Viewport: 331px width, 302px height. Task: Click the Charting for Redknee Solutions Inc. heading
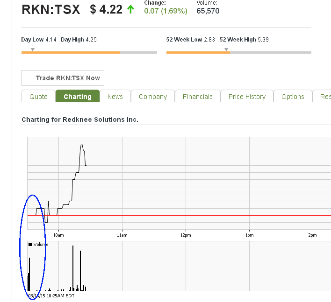(x=80, y=119)
